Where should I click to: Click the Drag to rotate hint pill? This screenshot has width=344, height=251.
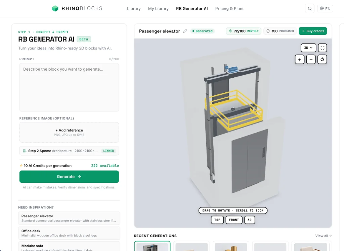point(233,211)
